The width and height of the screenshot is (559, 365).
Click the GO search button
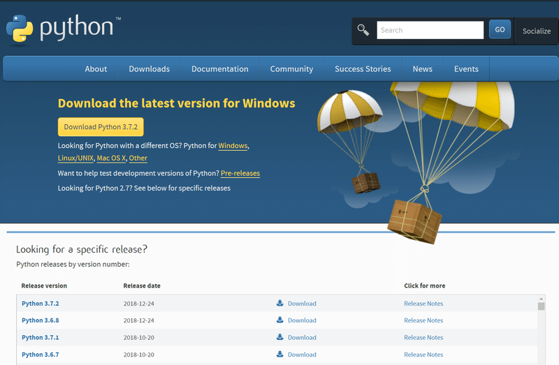tap(500, 29)
